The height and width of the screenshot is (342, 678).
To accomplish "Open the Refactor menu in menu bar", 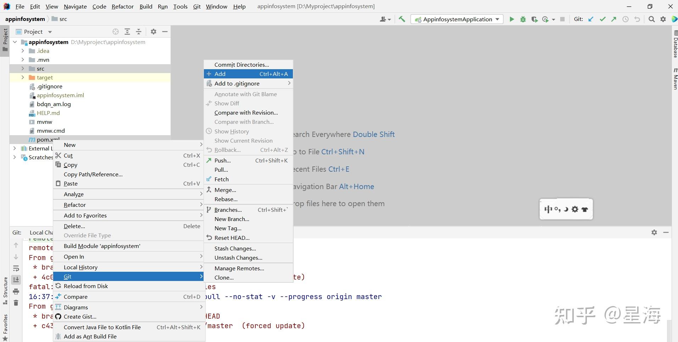I will (123, 6).
